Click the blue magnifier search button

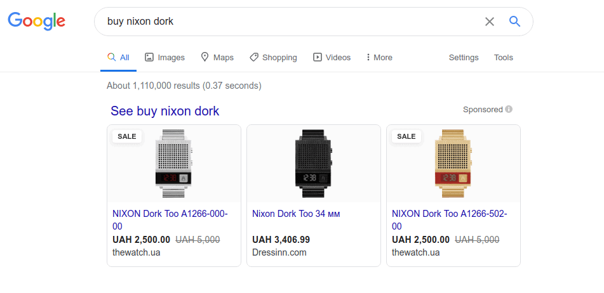514,21
